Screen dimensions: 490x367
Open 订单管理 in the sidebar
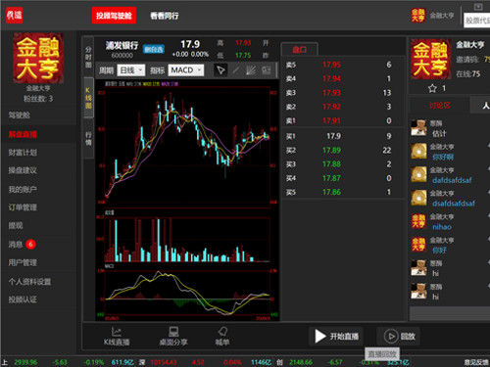pos(23,207)
